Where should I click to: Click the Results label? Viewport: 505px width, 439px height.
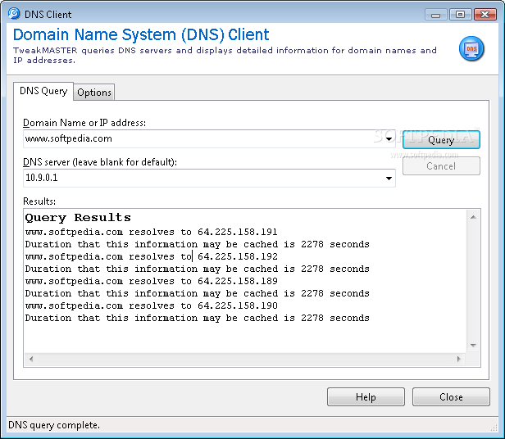[39, 201]
